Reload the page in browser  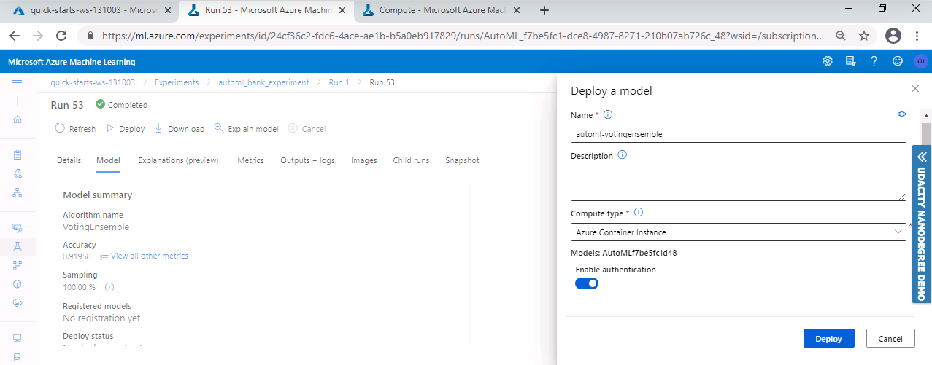click(62, 36)
